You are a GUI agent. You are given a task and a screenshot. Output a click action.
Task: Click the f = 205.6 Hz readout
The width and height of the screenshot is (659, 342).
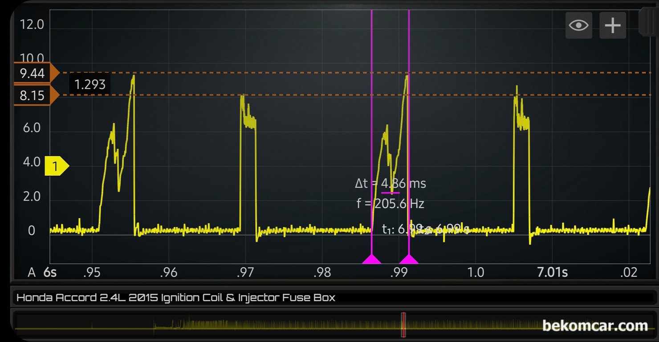[x=390, y=204]
